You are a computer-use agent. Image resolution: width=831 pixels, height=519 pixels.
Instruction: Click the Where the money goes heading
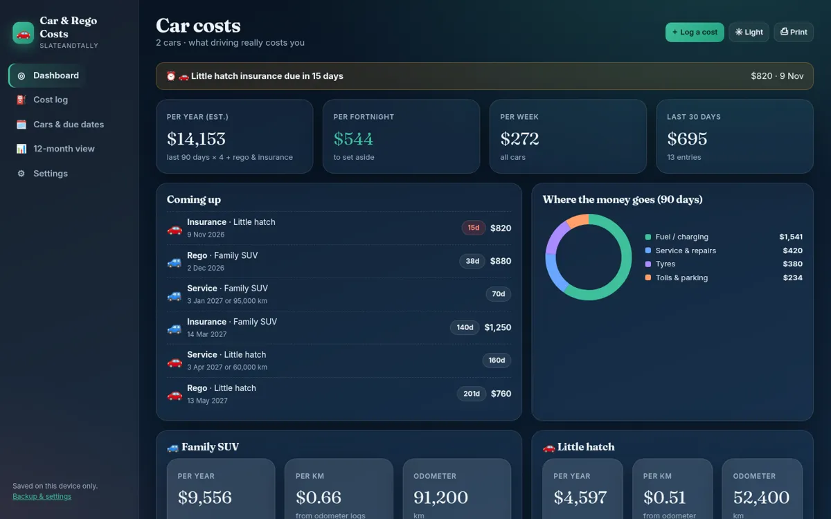coord(623,199)
